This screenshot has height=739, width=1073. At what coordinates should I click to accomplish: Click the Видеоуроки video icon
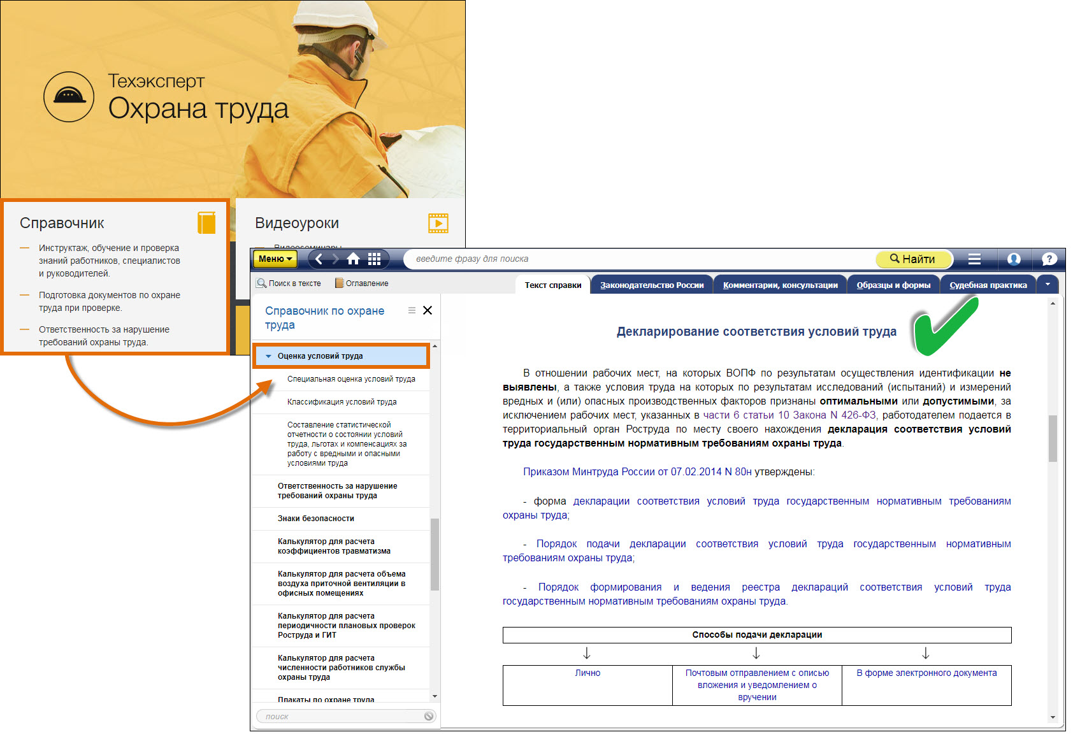pos(438,223)
